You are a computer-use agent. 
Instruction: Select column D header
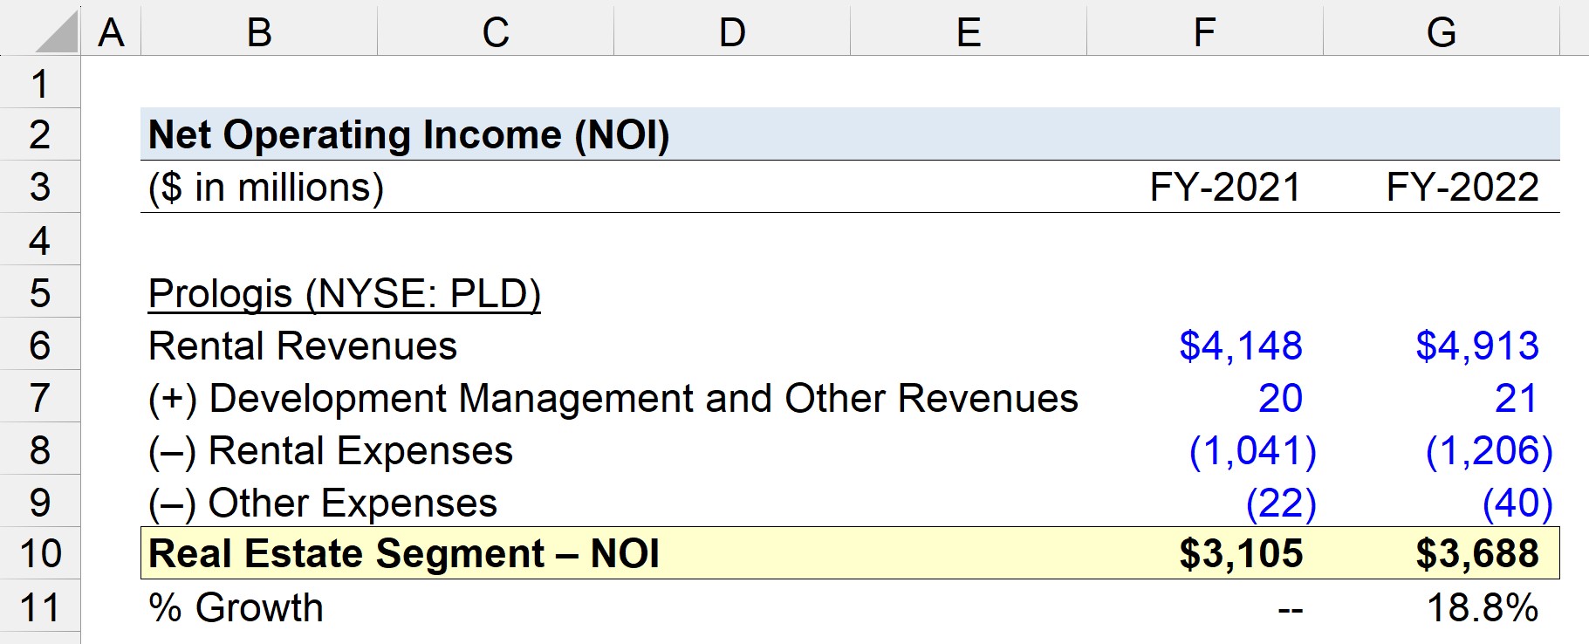pyautogui.click(x=732, y=32)
